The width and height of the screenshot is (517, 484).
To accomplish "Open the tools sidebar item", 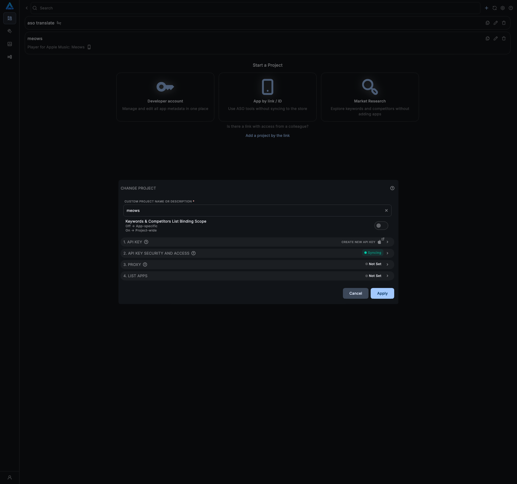I will coord(10,31).
